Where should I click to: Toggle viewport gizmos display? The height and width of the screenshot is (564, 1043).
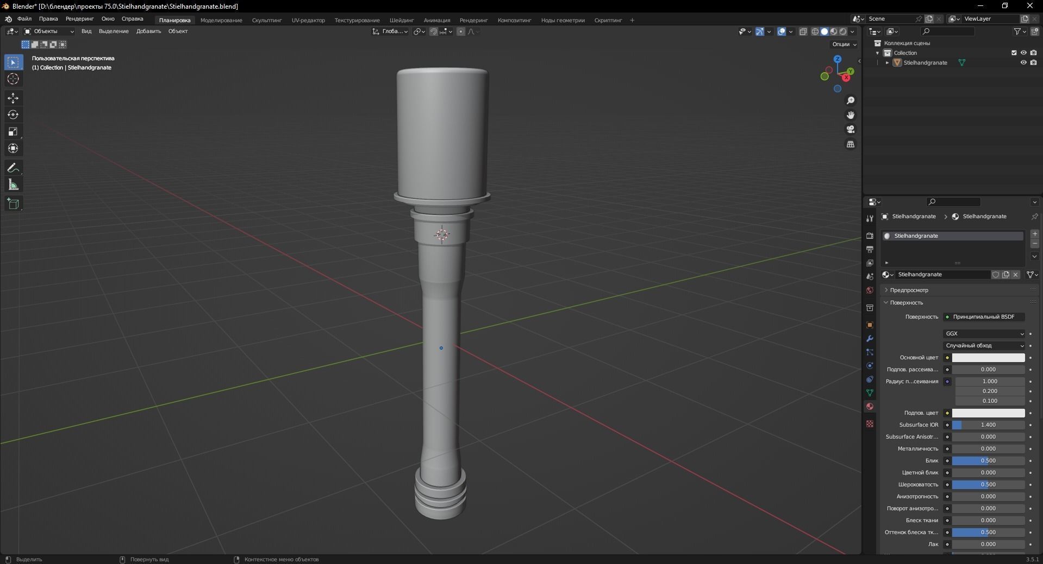click(760, 31)
